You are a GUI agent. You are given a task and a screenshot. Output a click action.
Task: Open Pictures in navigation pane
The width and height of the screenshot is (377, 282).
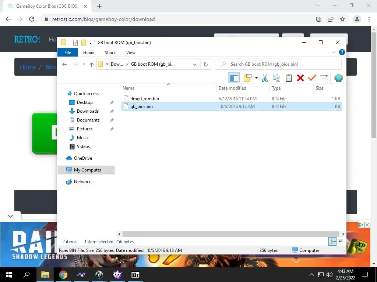[x=84, y=129]
